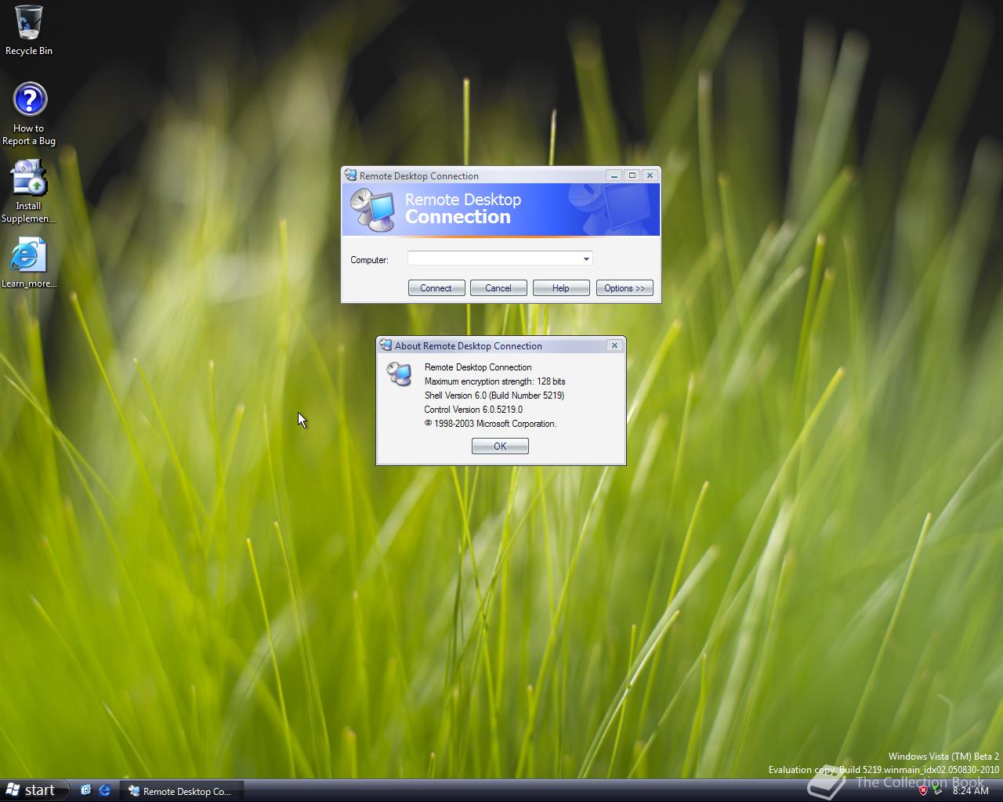
Task: Click the computer icon in the About dialog
Action: click(x=400, y=374)
